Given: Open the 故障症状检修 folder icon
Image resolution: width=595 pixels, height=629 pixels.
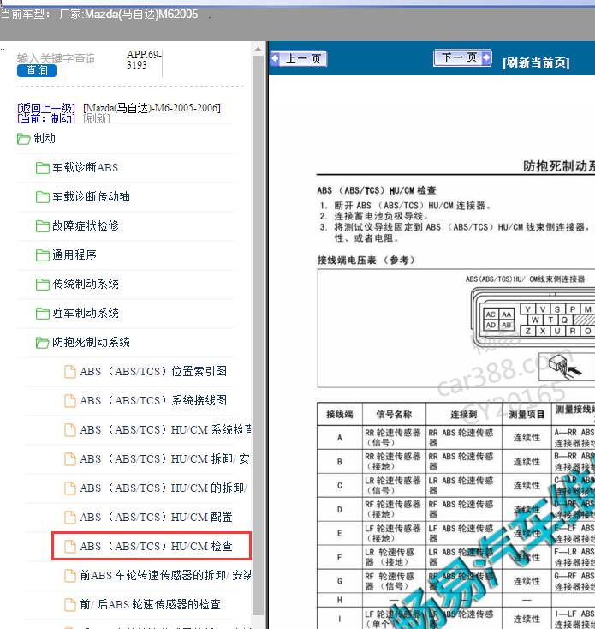Looking at the screenshot, I should tap(43, 226).
